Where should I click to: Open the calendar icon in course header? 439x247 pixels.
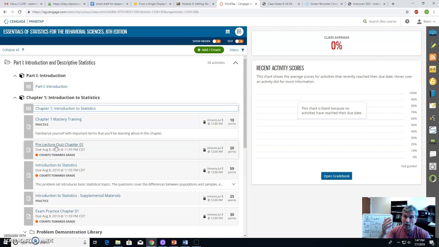(228, 32)
